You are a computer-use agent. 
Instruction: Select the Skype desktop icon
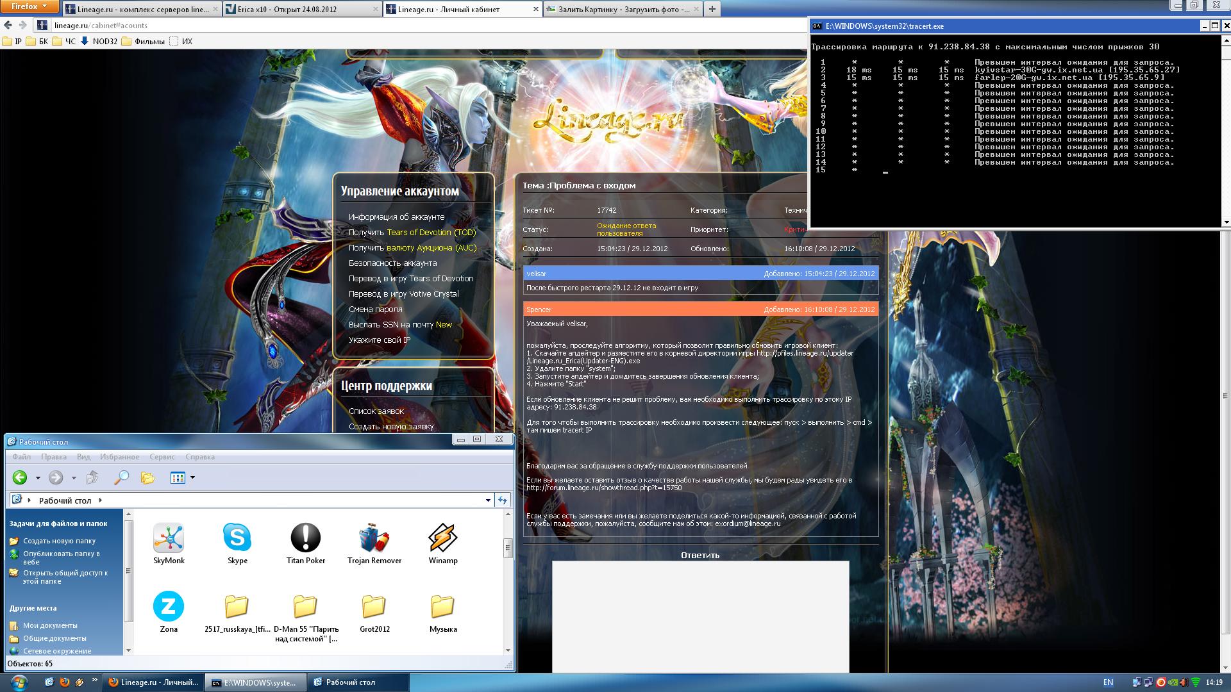pyautogui.click(x=237, y=538)
